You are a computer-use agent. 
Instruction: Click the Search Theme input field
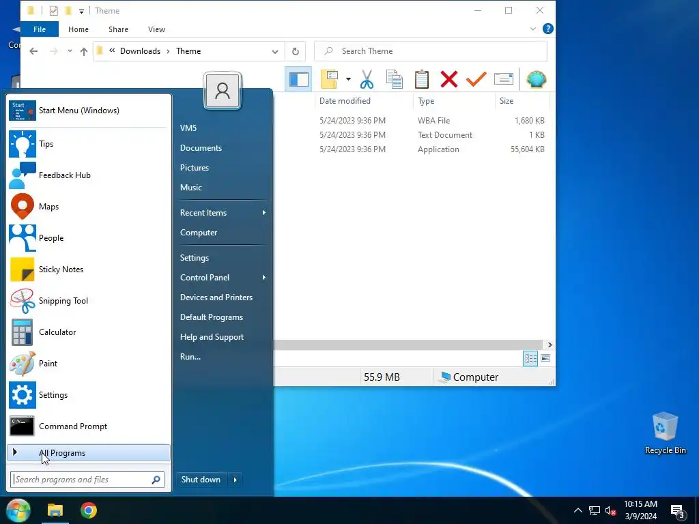(431, 51)
